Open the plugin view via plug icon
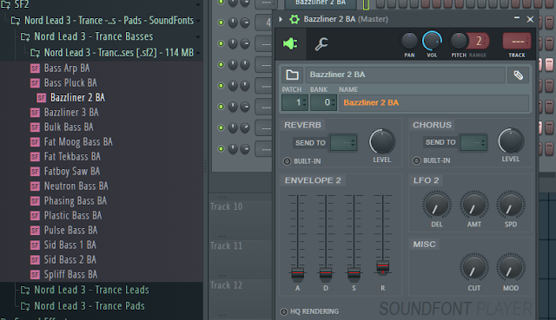Image resolution: width=556 pixels, height=320 pixels. click(x=290, y=44)
